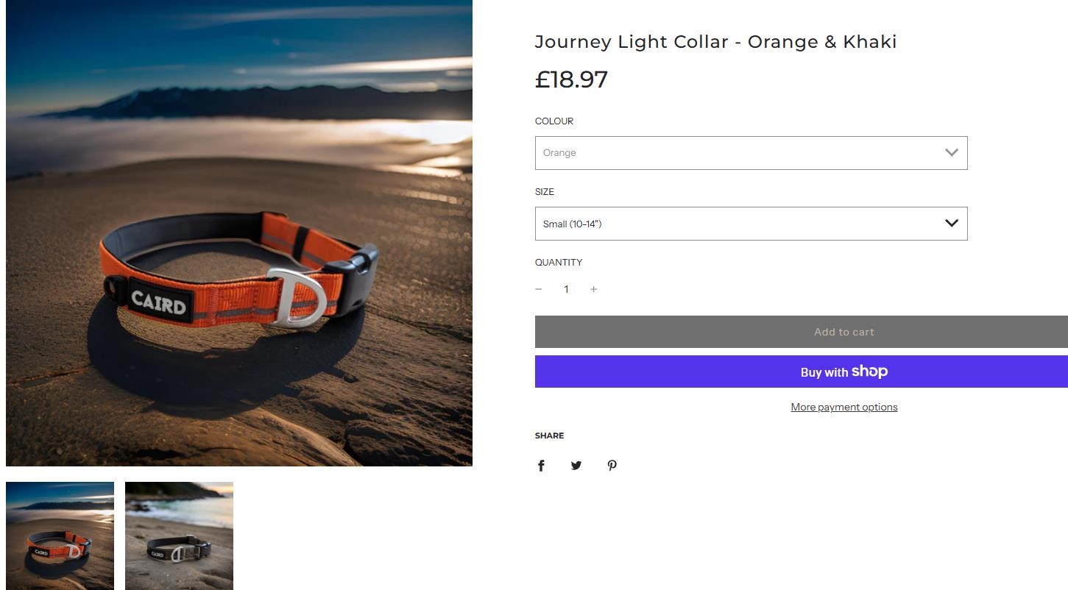This screenshot has width=1068, height=590.
Task: Click the chevron arrow on Size dropdown
Action: pos(951,224)
